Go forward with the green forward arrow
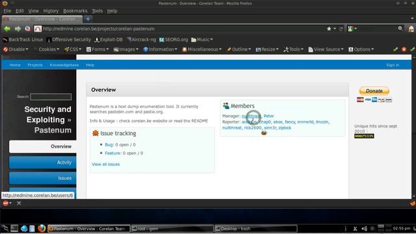 coord(18,29)
